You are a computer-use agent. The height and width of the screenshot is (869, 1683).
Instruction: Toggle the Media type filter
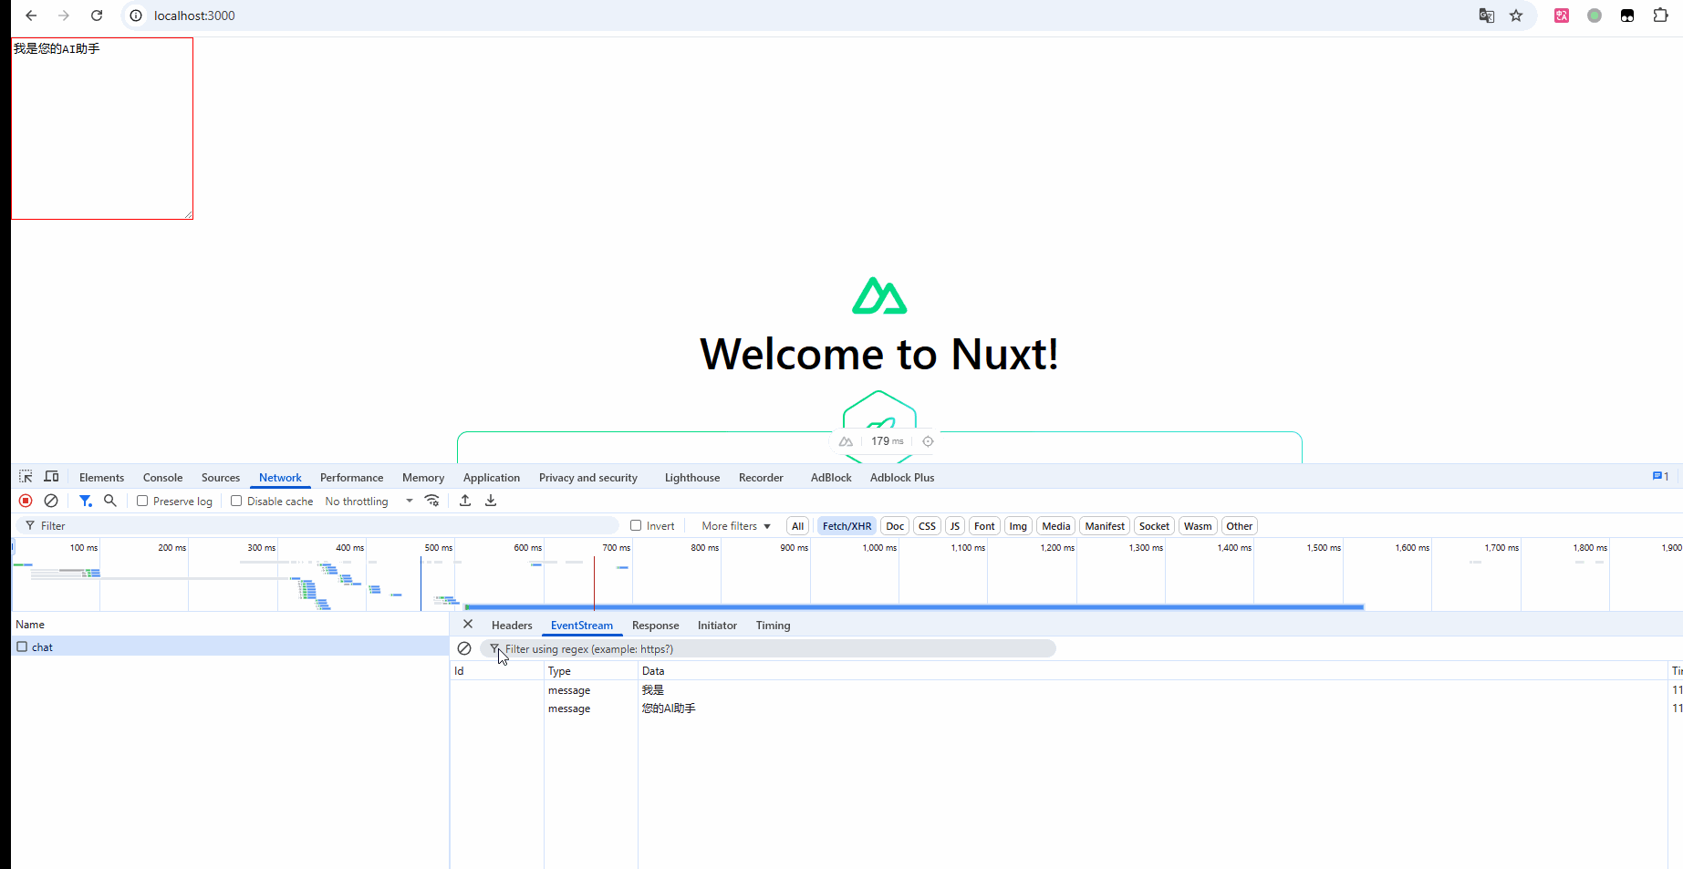(1056, 526)
